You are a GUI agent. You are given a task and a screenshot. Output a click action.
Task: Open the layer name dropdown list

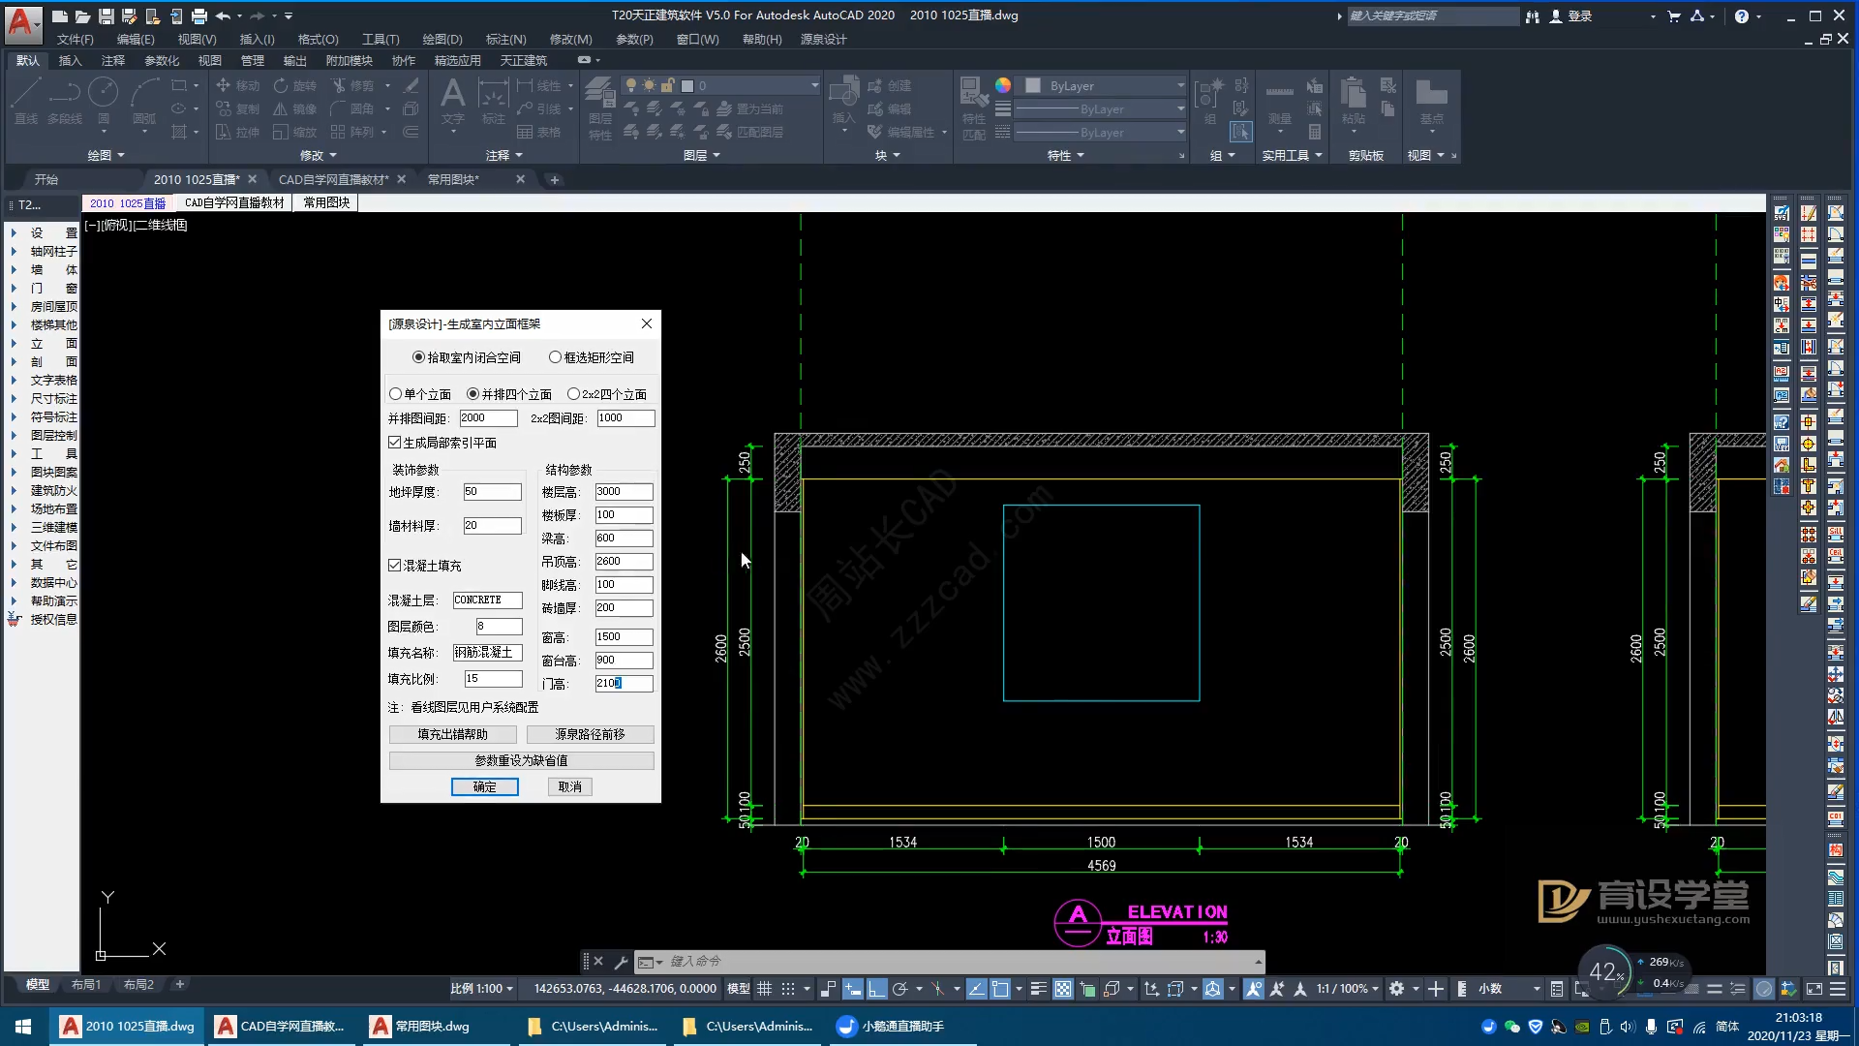coord(814,85)
